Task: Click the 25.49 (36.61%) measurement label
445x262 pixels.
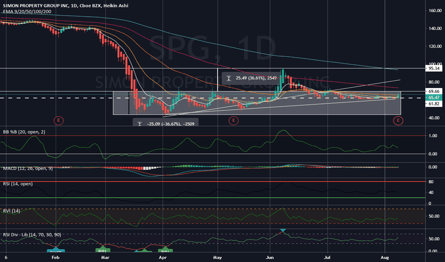Action: 252,78
